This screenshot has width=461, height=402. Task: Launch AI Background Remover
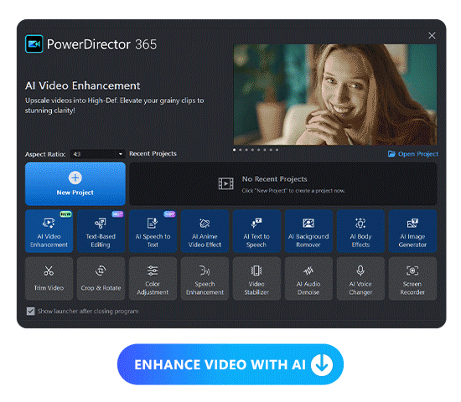(308, 231)
